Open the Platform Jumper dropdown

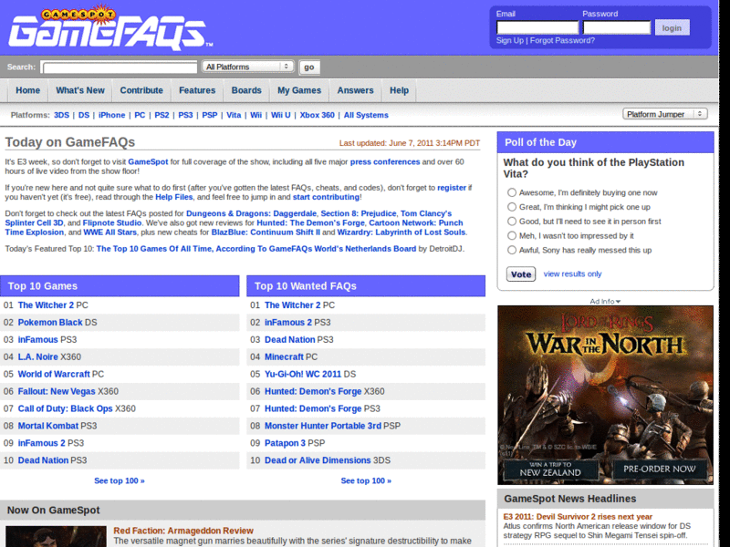coord(665,114)
